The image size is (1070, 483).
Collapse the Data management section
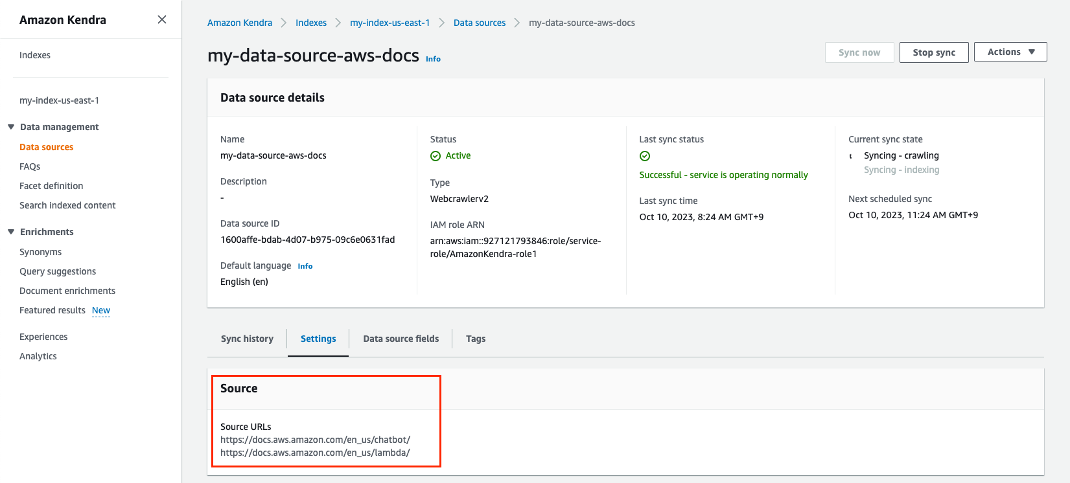[x=11, y=127]
